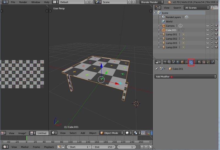Open the Object Mode selector
Image resolution: width=220 pixels, height=150 pixels.
tap(111, 133)
